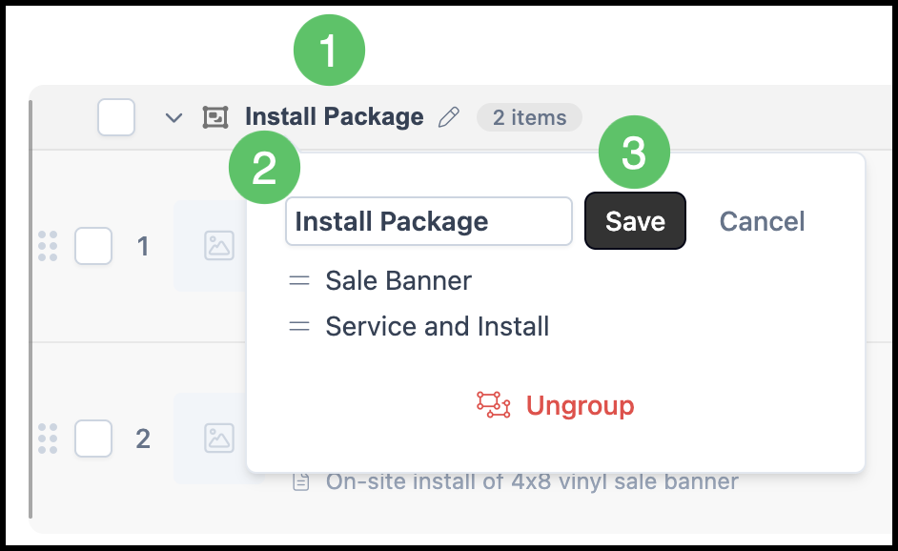
Task: Click the drag handle dots for row 2
Action: 48,439
